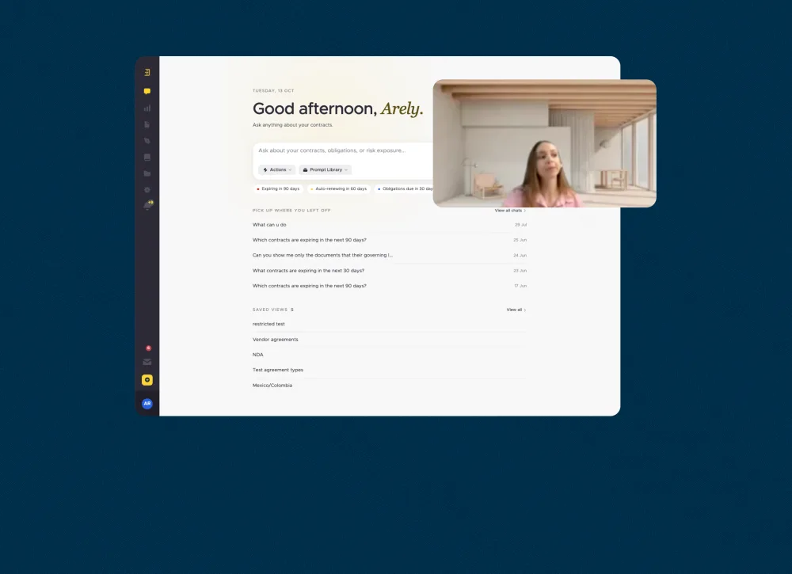Viewport: 792px width, 574px height.
Task: Open 'What contracts are expiring in next 30 days?'
Action: (x=390, y=271)
